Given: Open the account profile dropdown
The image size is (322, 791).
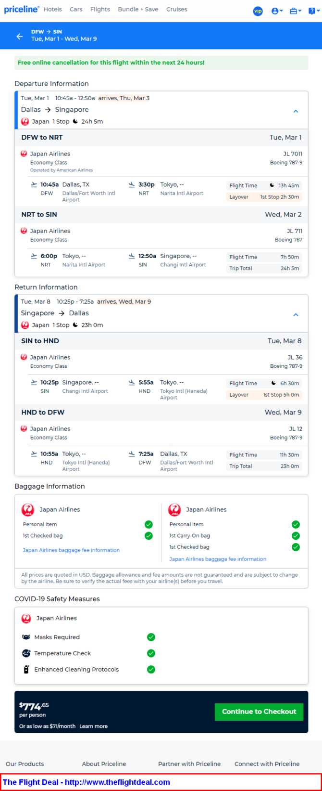Looking at the screenshot, I should coord(277,11).
